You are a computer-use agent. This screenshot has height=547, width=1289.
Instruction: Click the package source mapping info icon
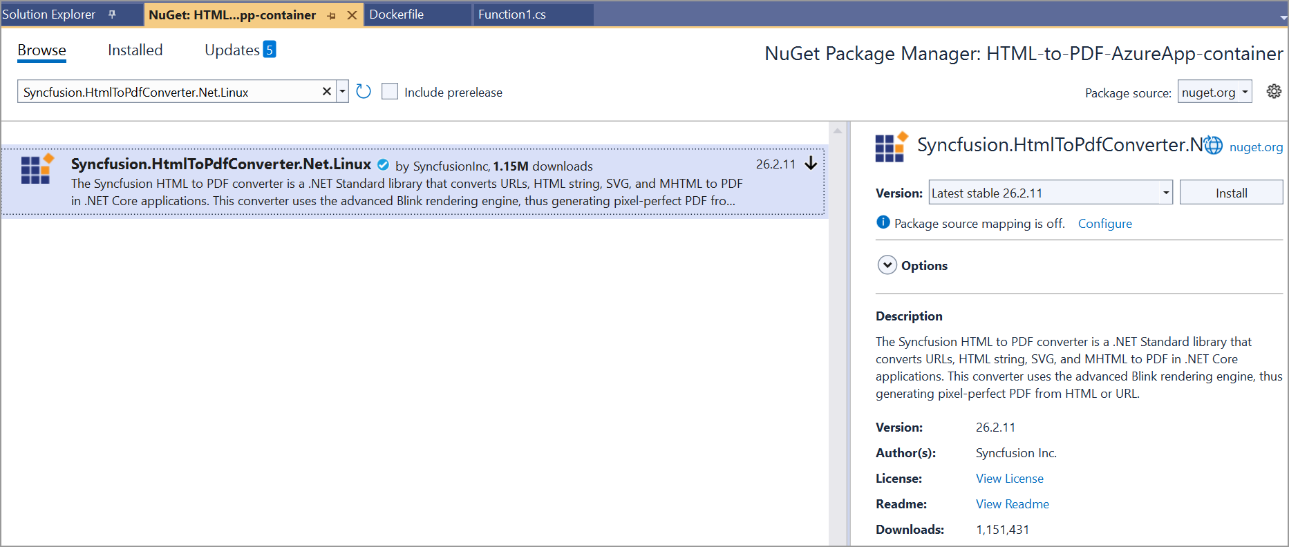click(x=883, y=222)
